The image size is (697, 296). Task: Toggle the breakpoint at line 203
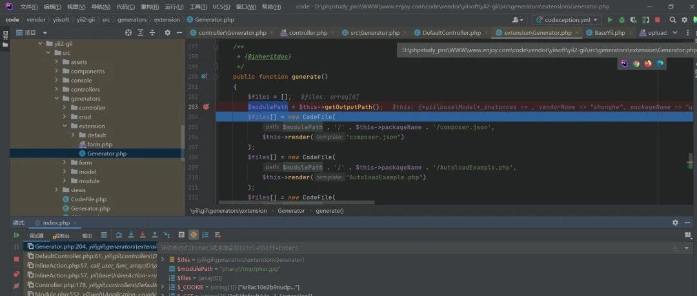pyautogui.click(x=207, y=106)
